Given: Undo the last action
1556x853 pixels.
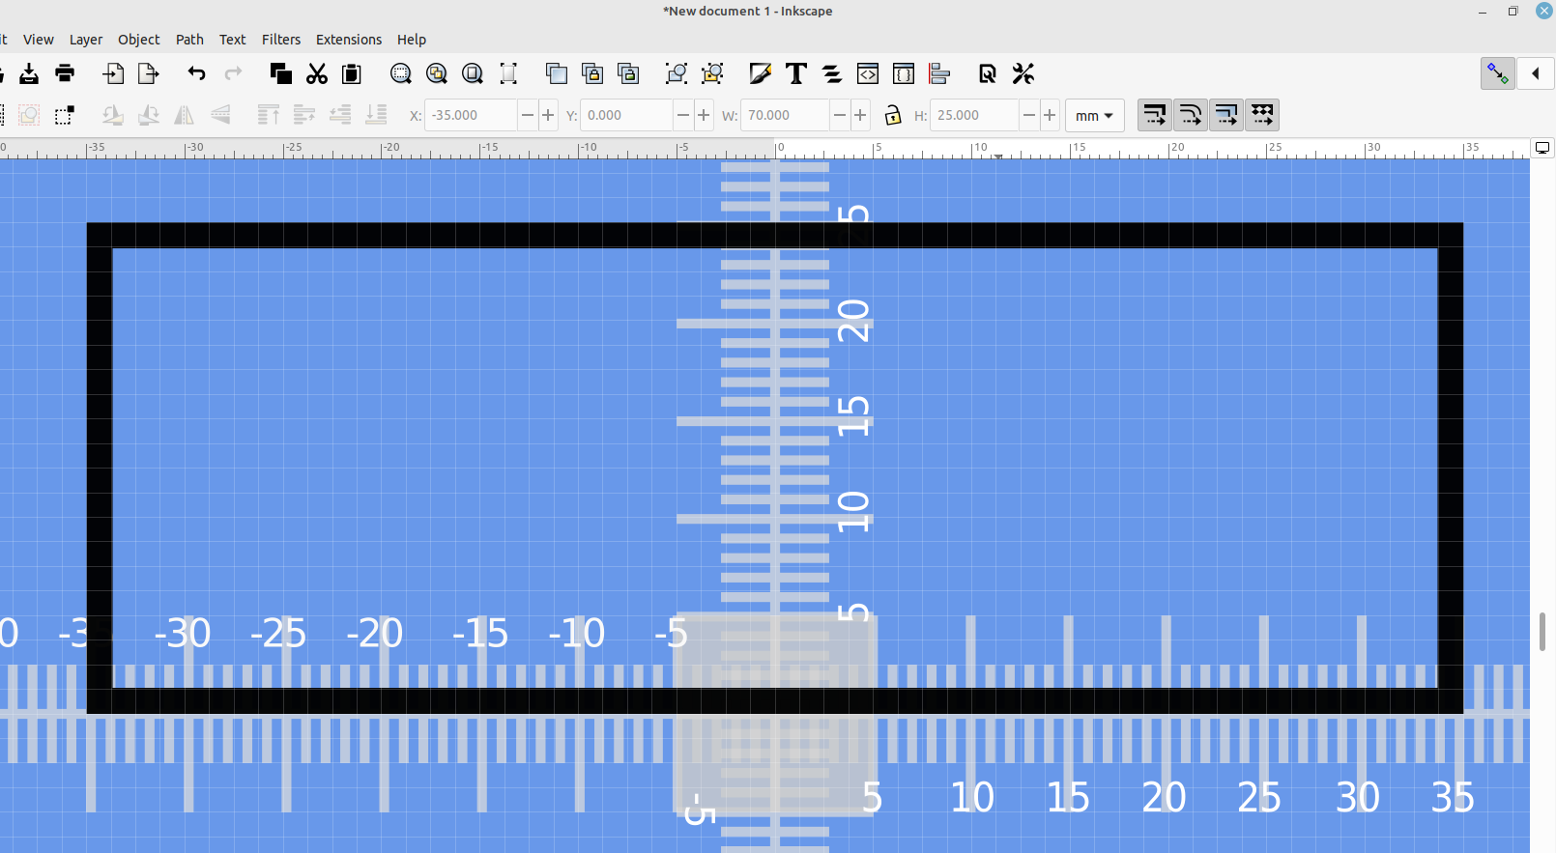Looking at the screenshot, I should [x=196, y=73].
